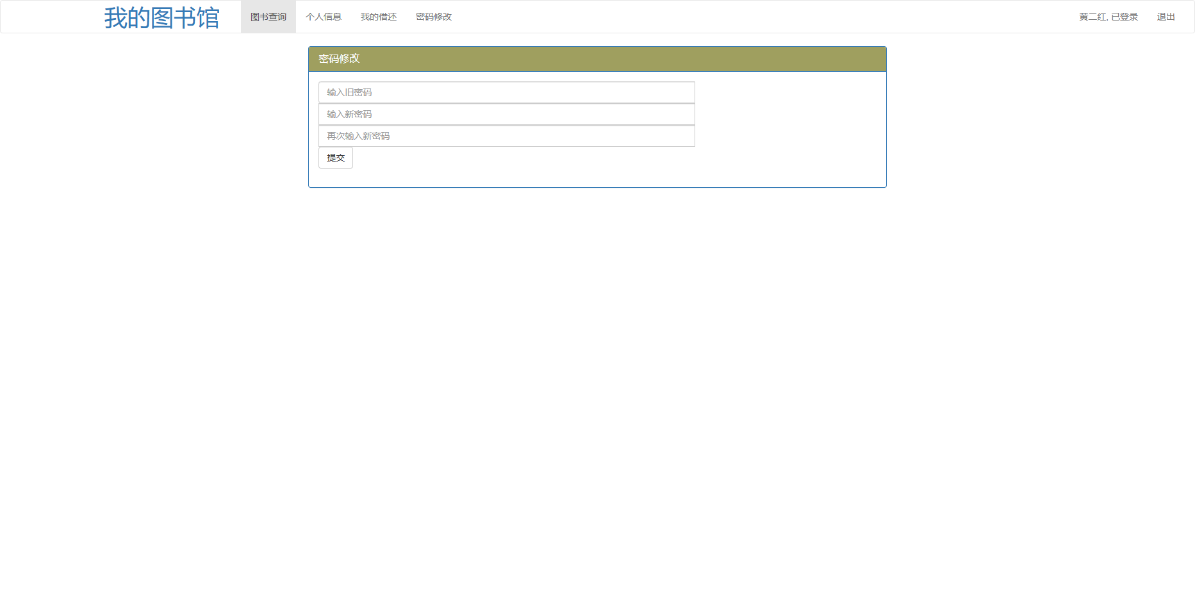The width and height of the screenshot is (1195, 607).
Task: Open the 图书查询 navigation tab
Action: coord(268,17)
